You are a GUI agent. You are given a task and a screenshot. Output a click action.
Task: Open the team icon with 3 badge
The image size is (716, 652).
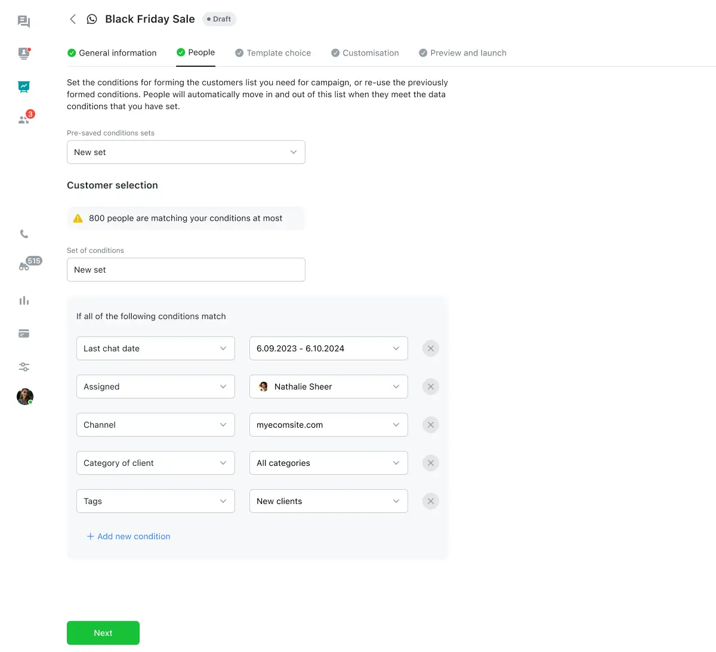pyautogui.click(x=24, y=119)
